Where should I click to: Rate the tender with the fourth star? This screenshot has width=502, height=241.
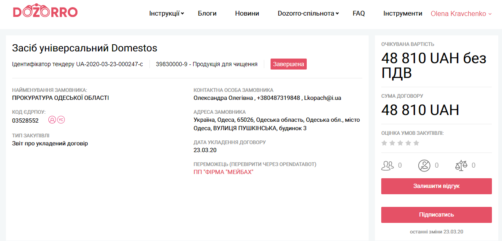408,143
